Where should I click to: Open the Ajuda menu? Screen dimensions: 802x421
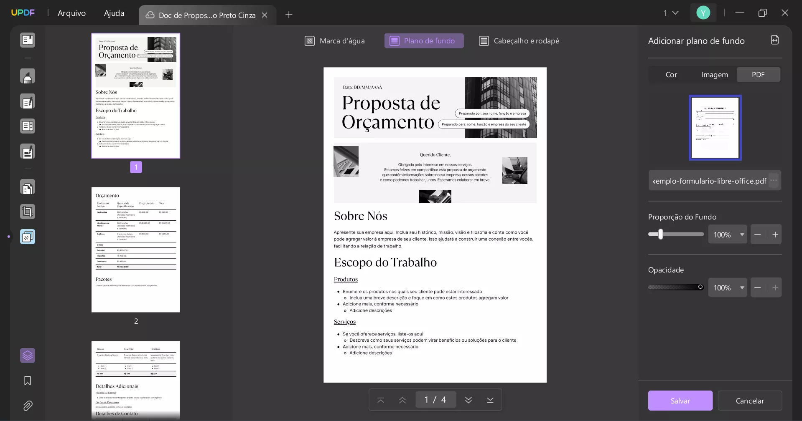click(113, 13)
